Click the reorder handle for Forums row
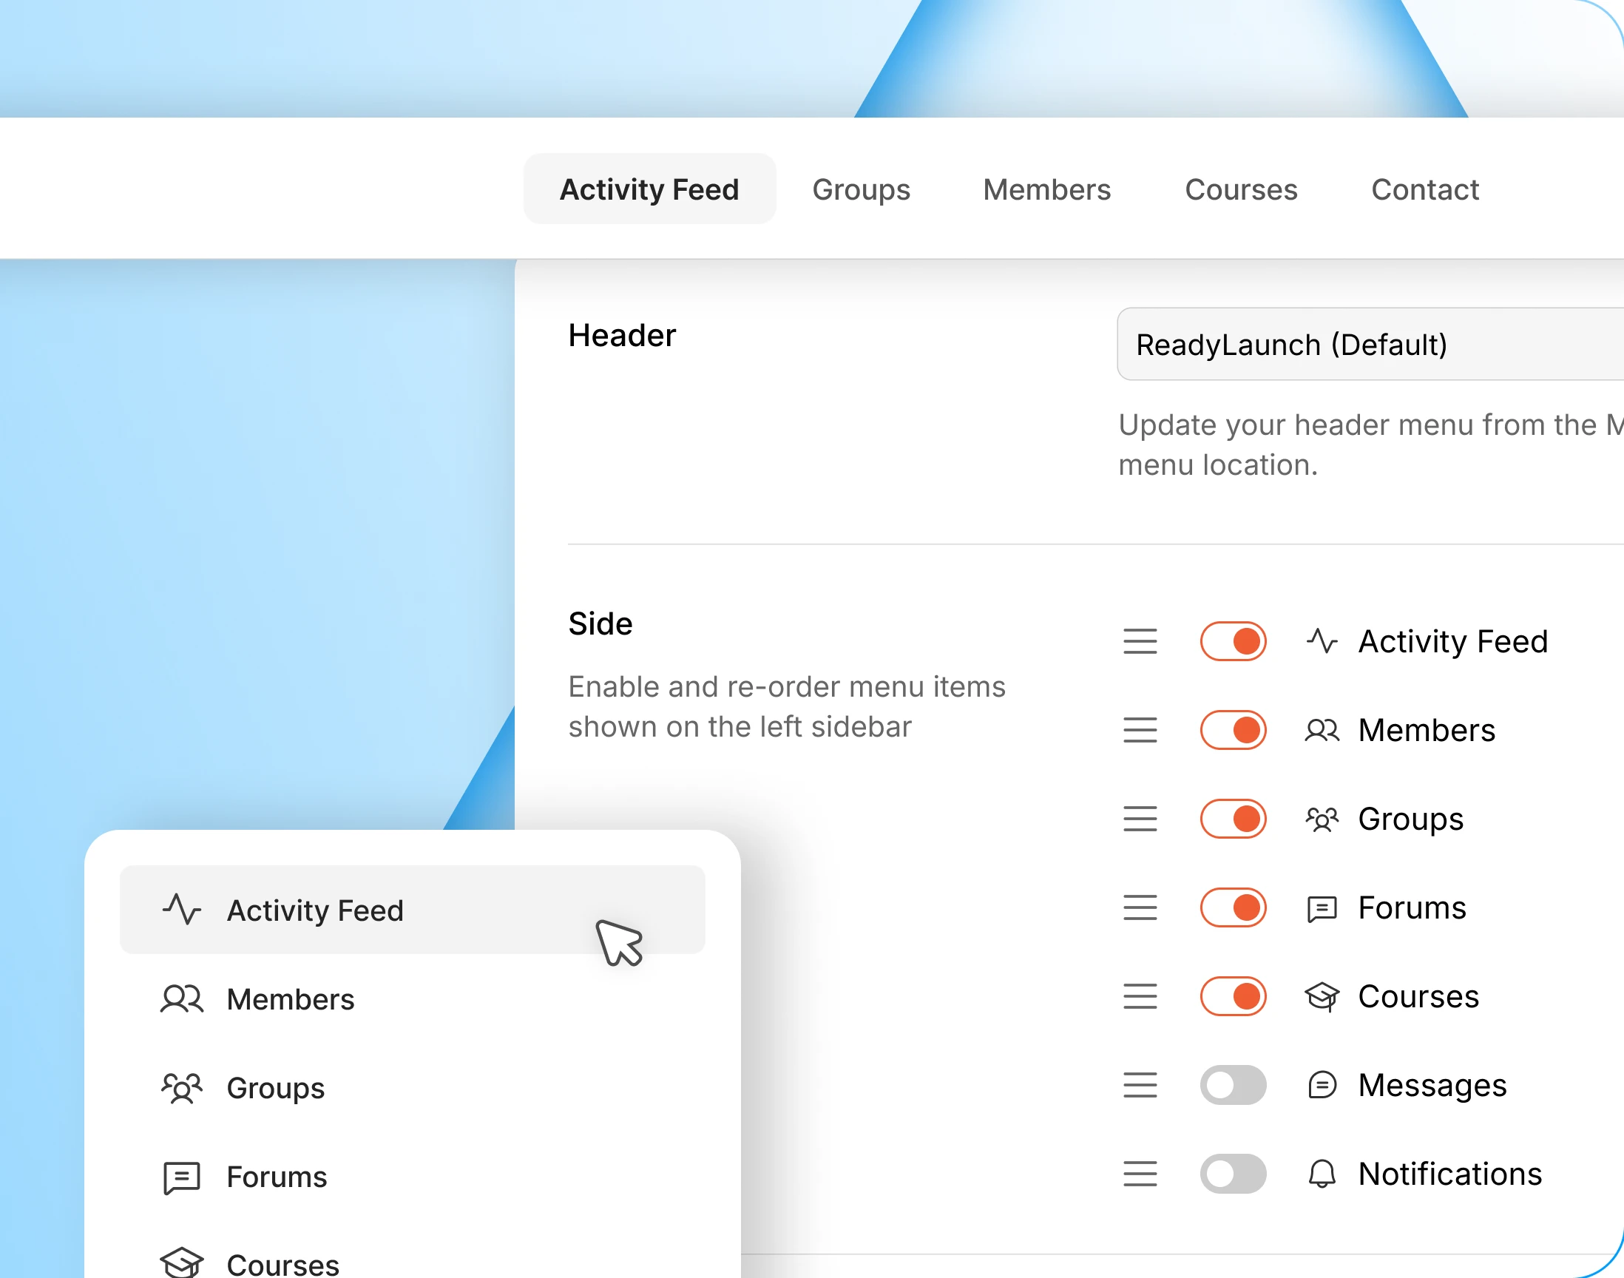 (x=1140, y=907)
